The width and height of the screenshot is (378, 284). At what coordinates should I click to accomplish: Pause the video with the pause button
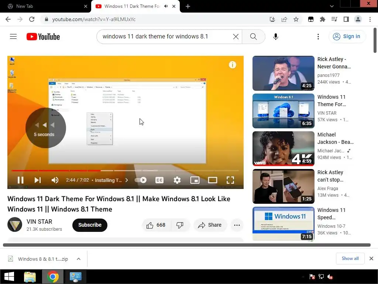coord(21,180)
